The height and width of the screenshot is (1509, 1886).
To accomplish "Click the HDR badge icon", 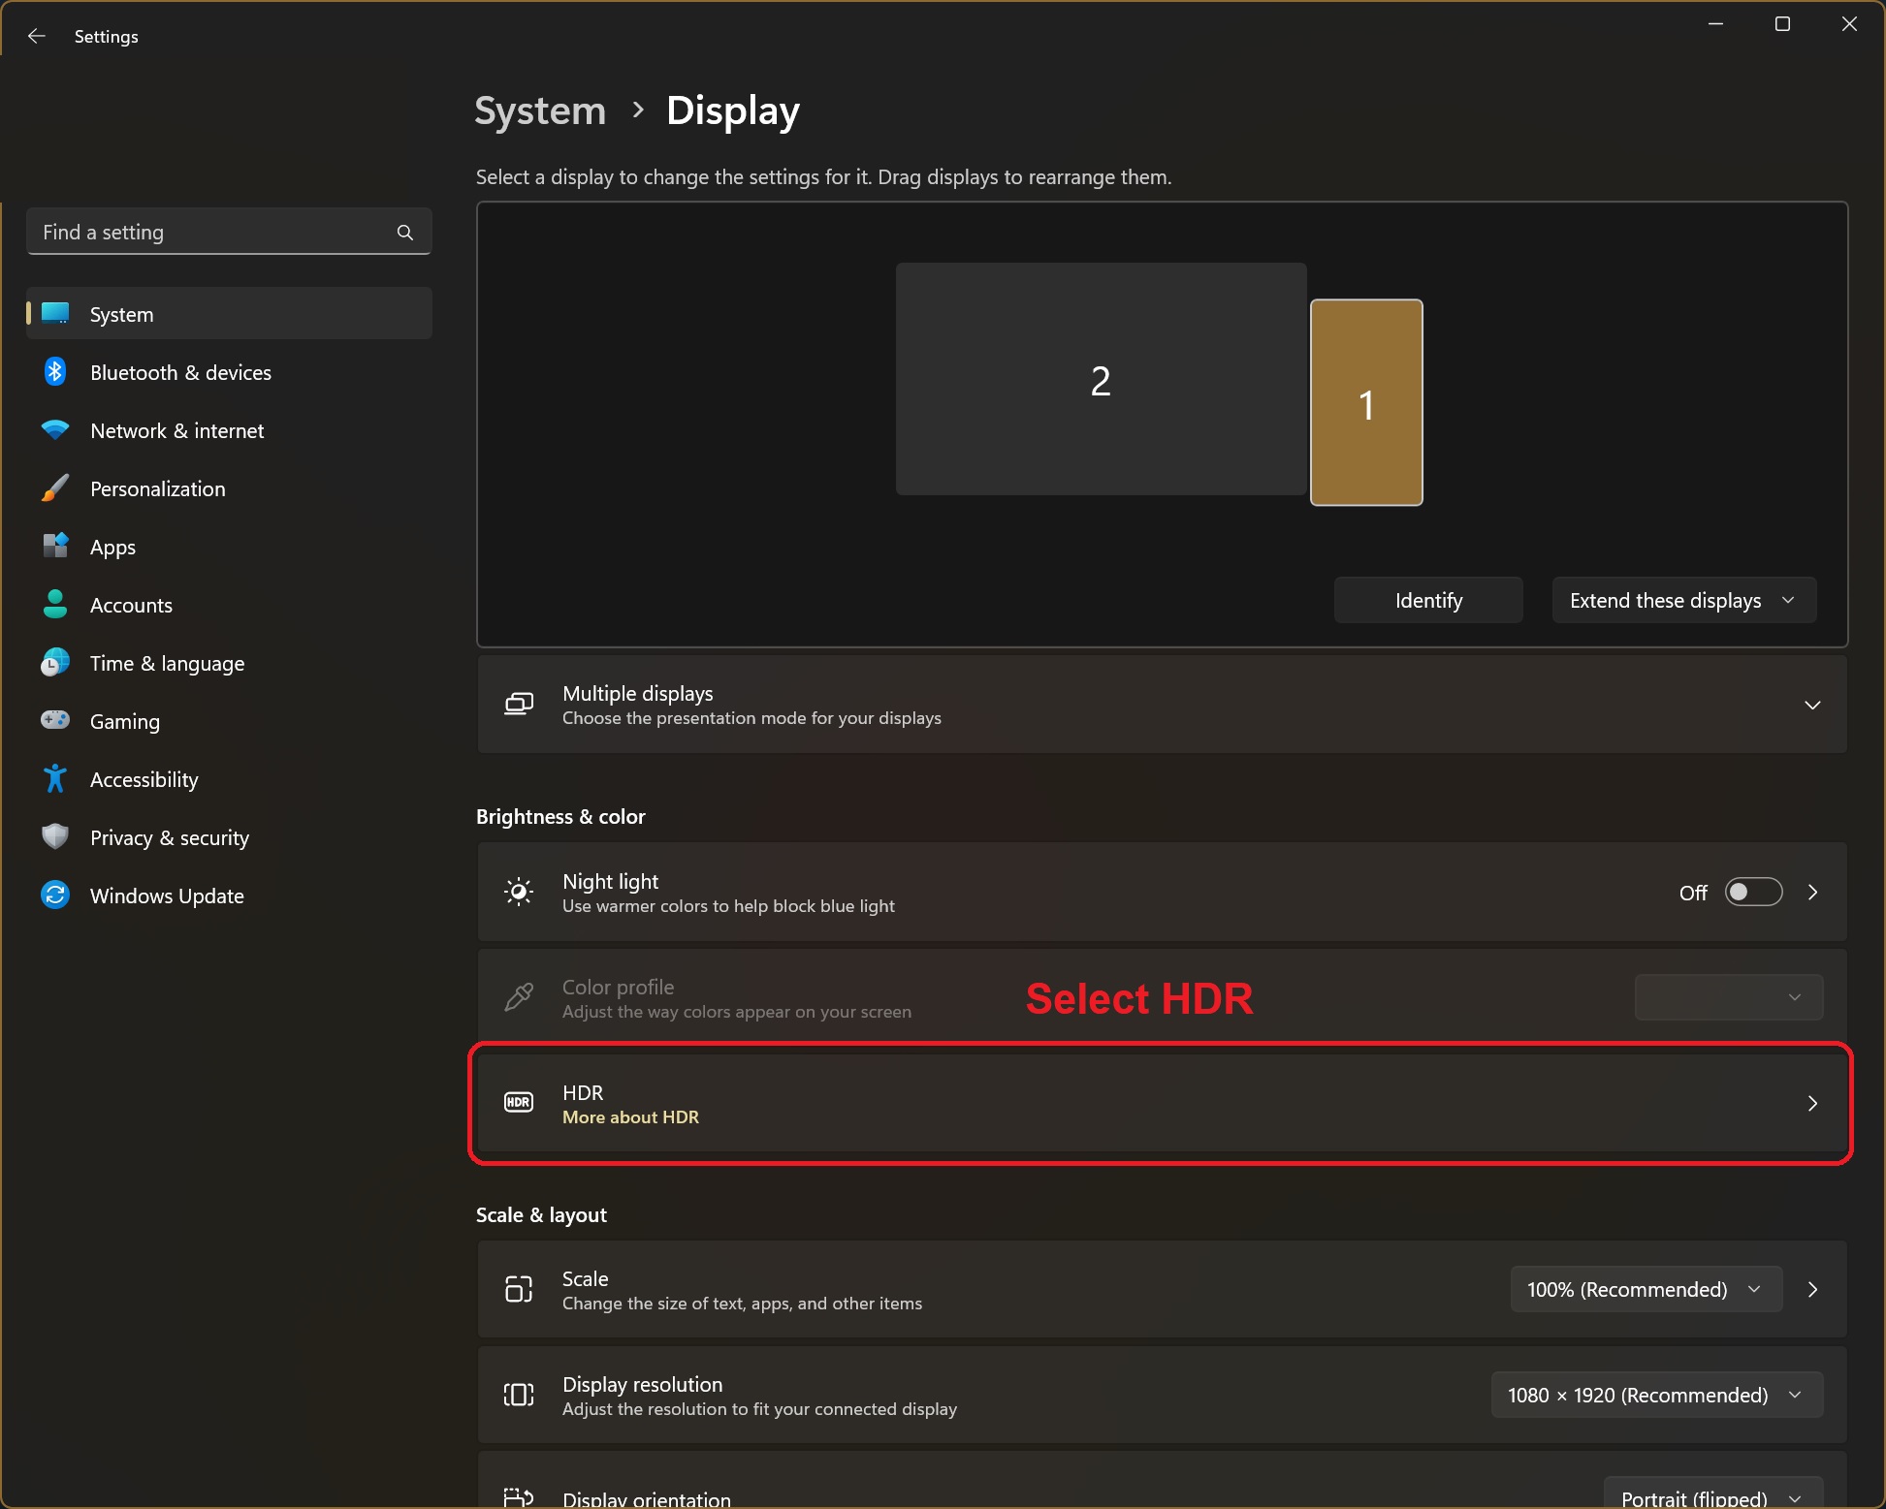I will click(x=519, y=1103).
